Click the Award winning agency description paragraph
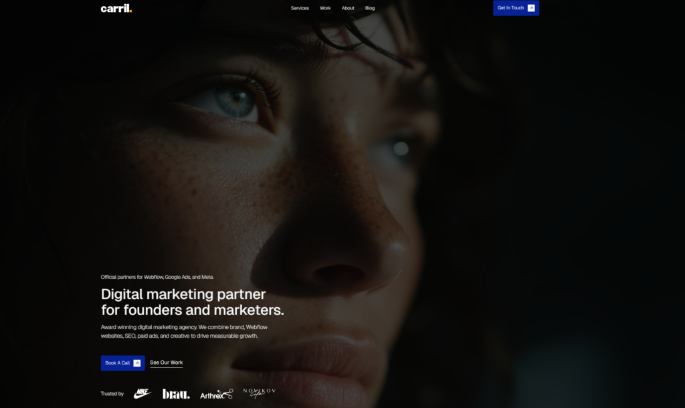This screenshot has height=408, width=685. click(x=179, y=331)
